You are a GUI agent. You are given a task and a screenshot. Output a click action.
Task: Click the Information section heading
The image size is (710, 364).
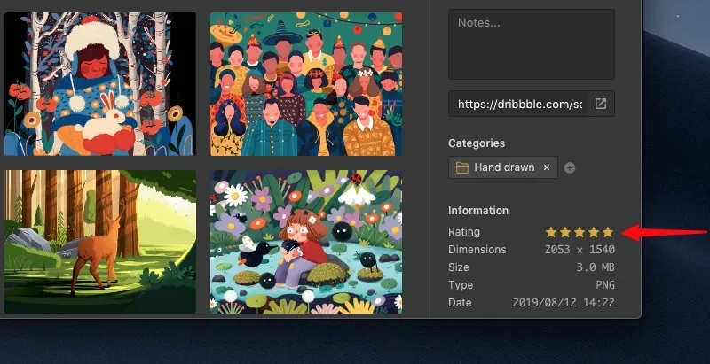coord(478,211)
